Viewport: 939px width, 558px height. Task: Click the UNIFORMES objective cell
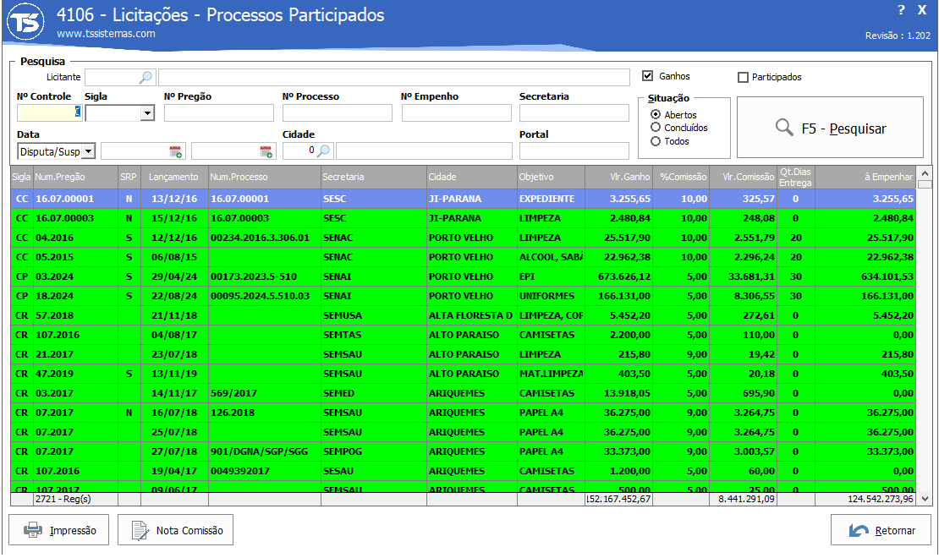click(x=551, y=296)
